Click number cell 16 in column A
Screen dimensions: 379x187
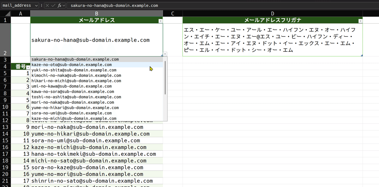[x=21, y=174]
